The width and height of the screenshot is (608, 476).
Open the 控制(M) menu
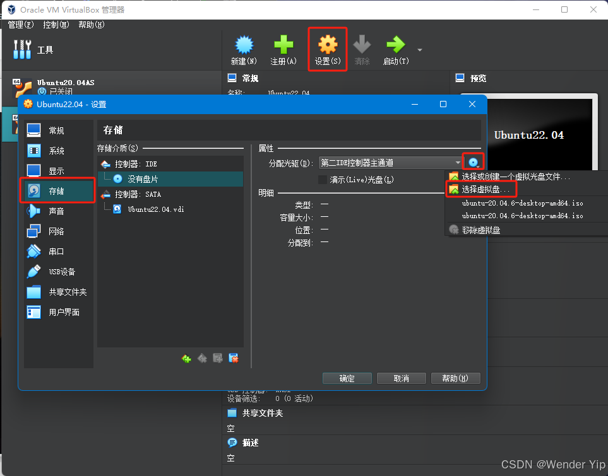coord(56,25)
